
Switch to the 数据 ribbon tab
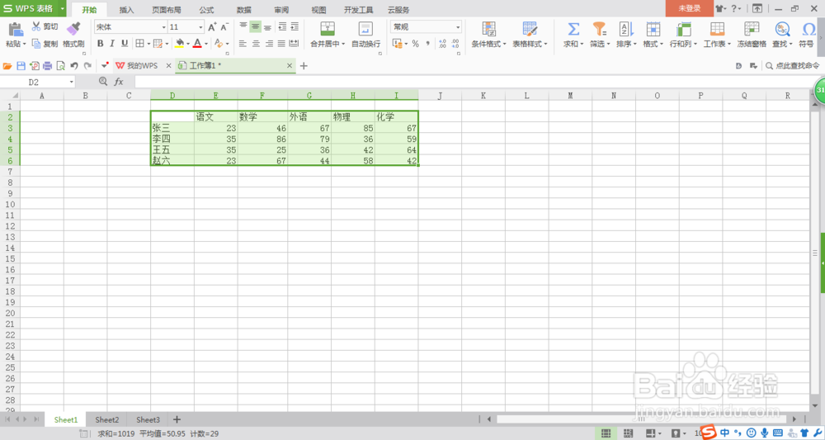click(243, 9)
